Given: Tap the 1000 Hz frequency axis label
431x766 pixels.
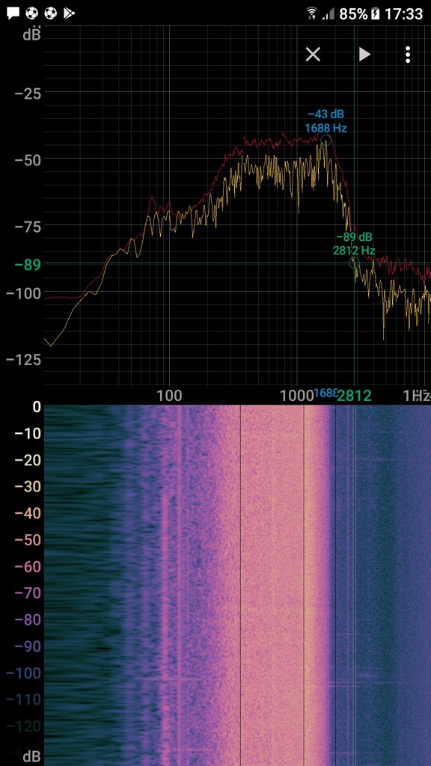Looking at the screenshot, I should pos(296,396).
